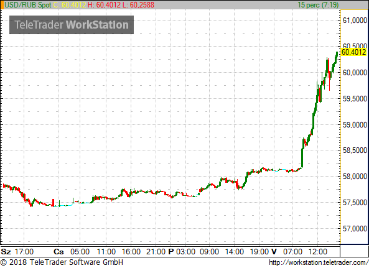
Task: Click the 61,0000 price axis label
Action: tap(355, 21)
